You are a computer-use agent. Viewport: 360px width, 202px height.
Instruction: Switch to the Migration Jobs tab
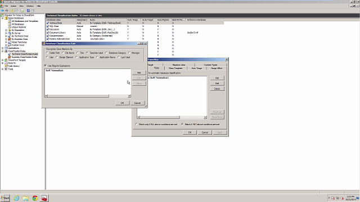point(179,65)
